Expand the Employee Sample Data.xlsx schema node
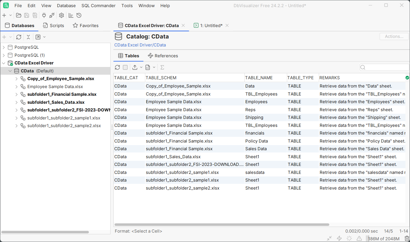This screenshot has width=410, height=242. click(17, 87)
